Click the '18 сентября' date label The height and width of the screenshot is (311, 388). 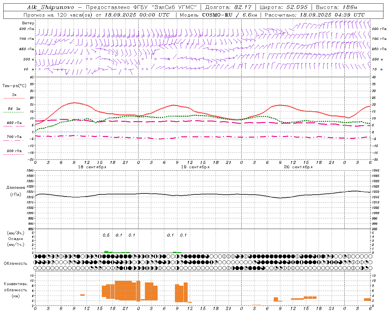click(92, 167)
